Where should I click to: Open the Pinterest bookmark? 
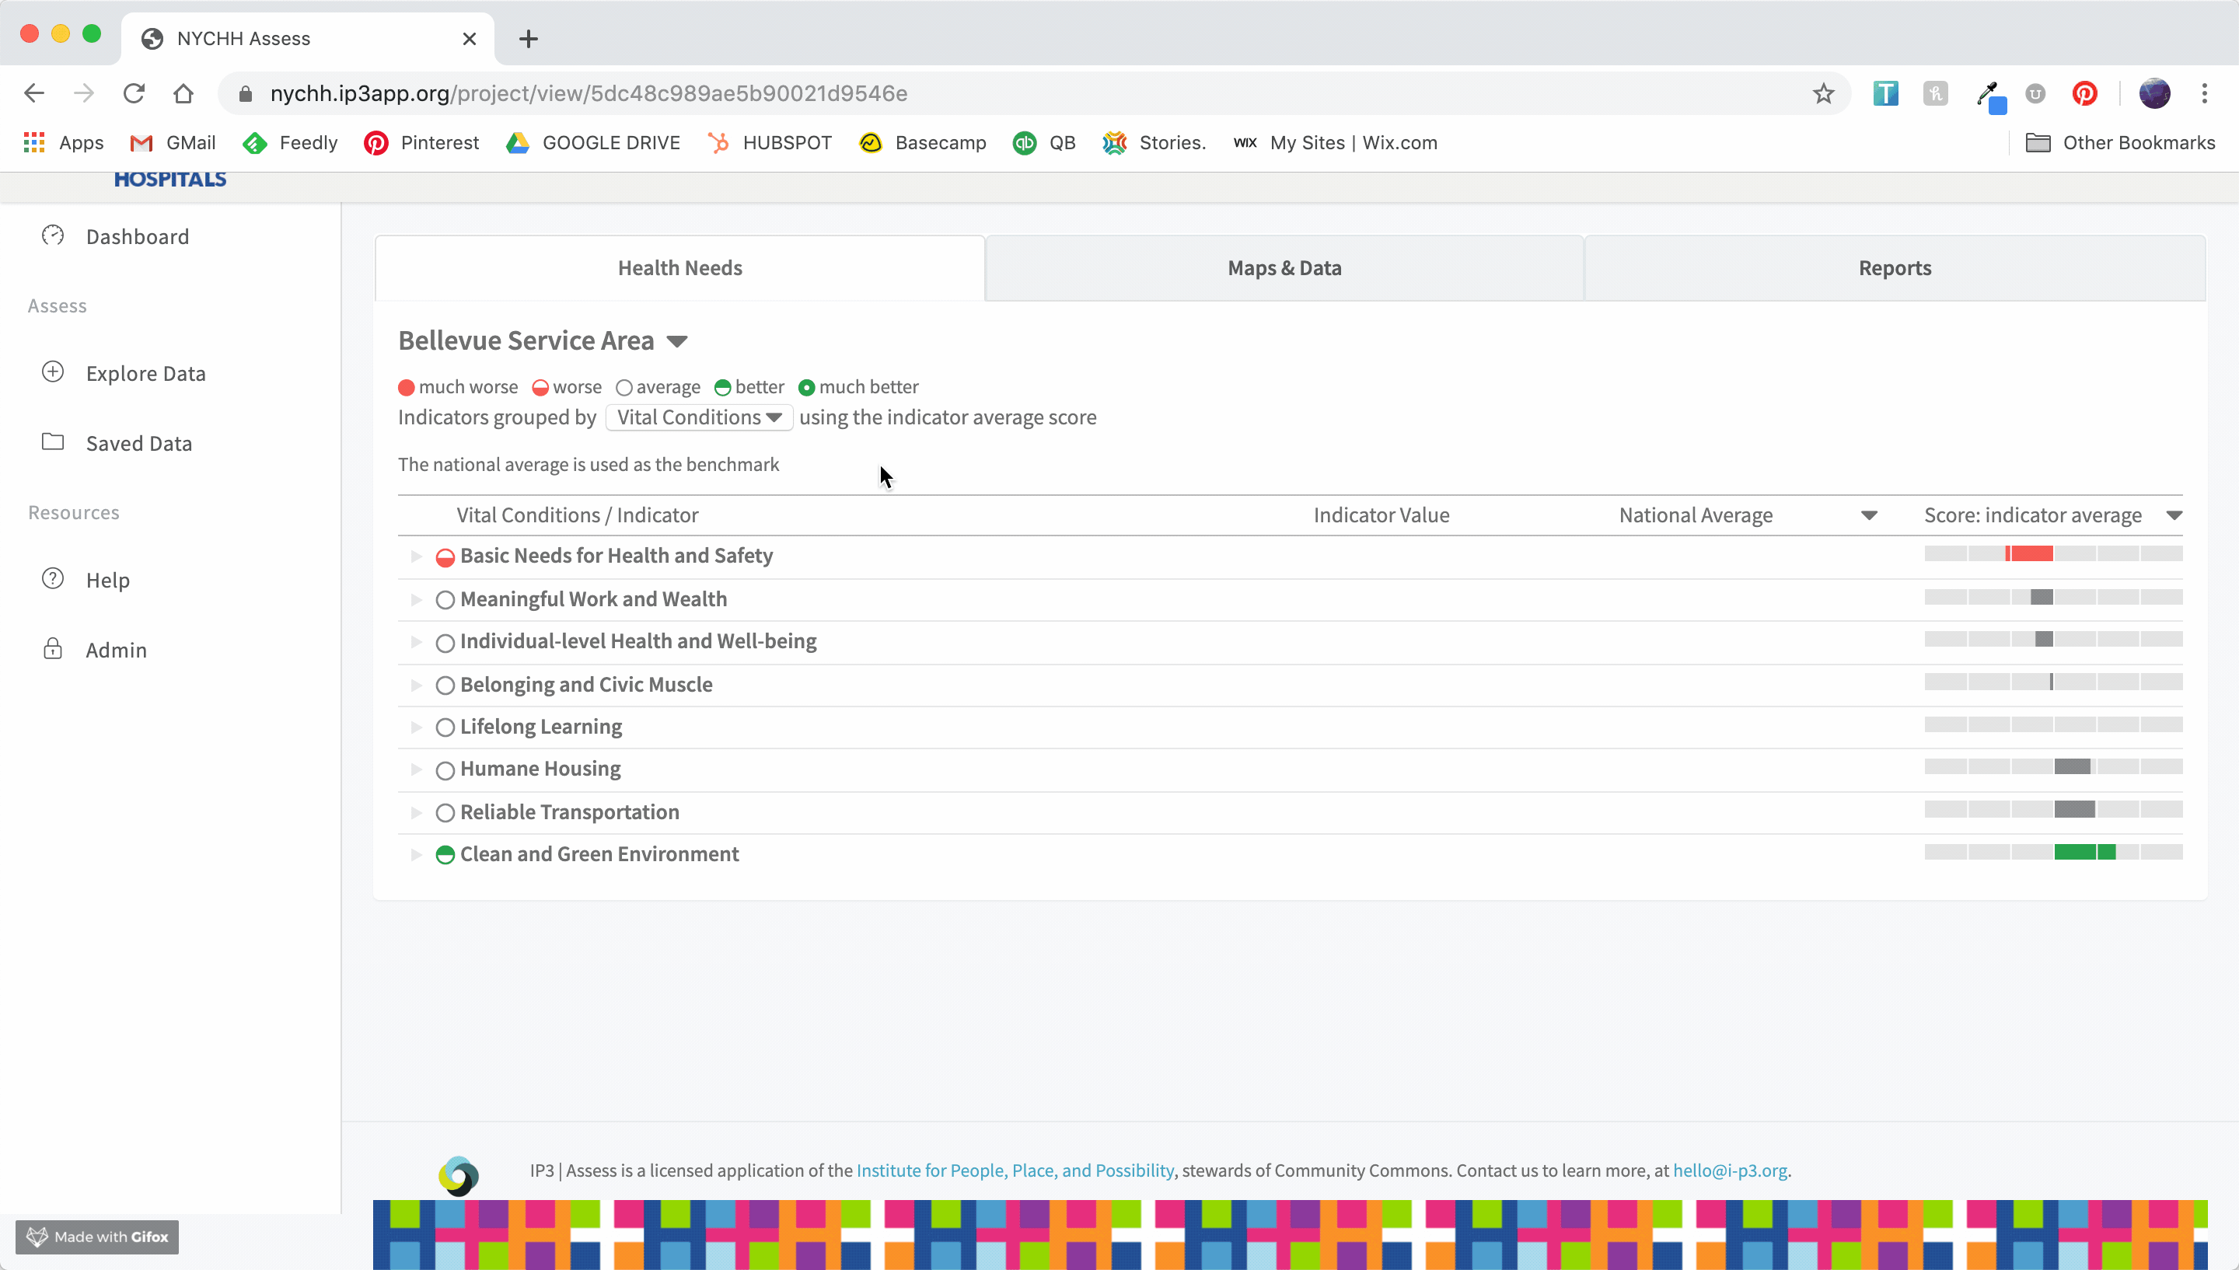tap(421, 143)
